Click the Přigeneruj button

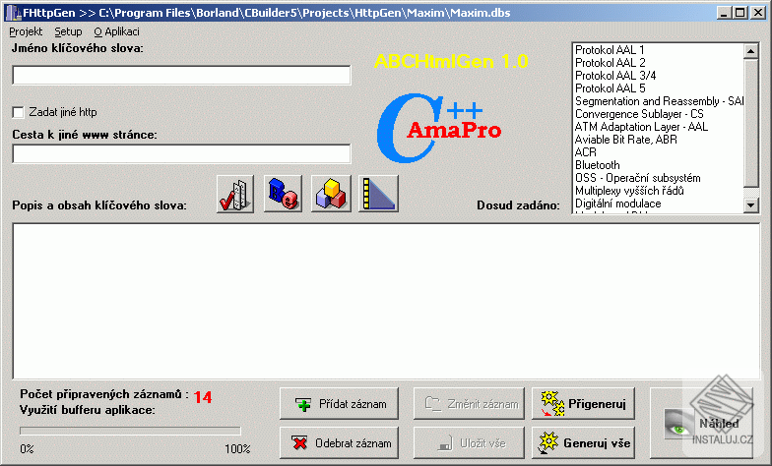tap(583, 403)
